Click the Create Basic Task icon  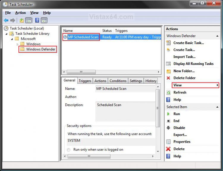169,43
